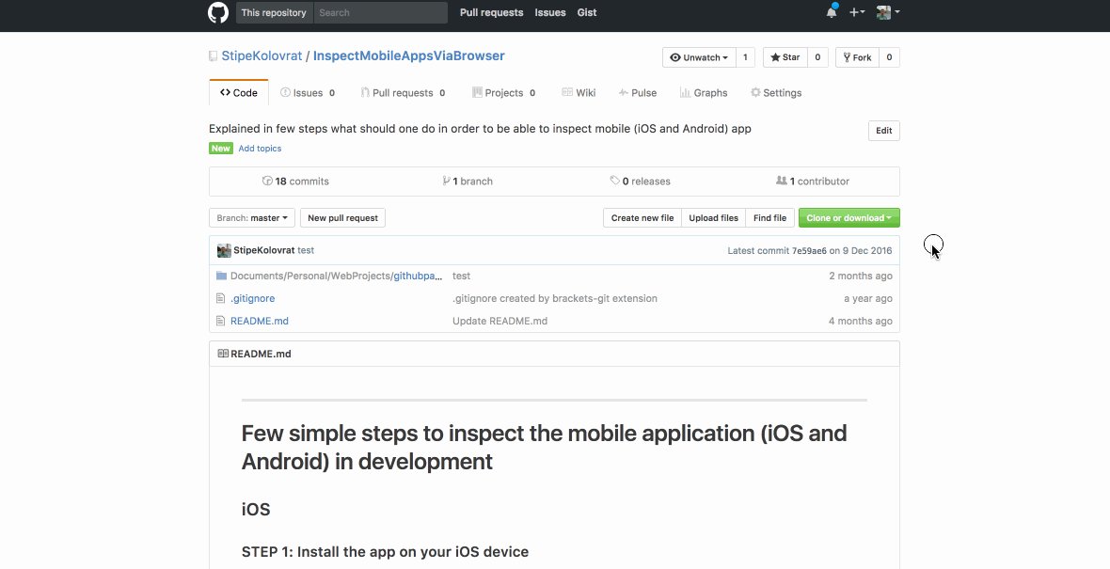The height and width of the screenshot is (569, 1110).
Task: Expand the Branch: master dropdown
Action: (x=252, y=218)
